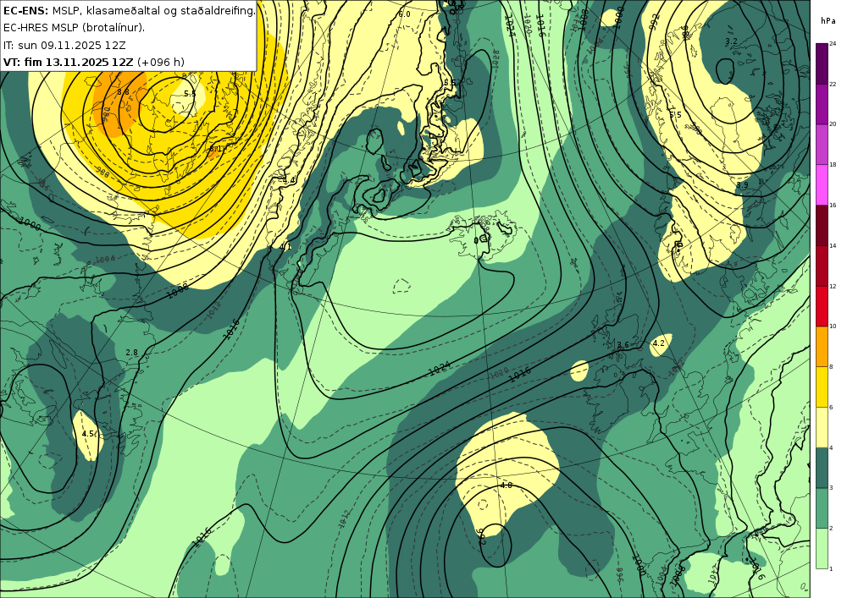Click the 'IT: sun 09.11.2025 12Z' line
The image size is (847, 598).
[x=64, y=45]
